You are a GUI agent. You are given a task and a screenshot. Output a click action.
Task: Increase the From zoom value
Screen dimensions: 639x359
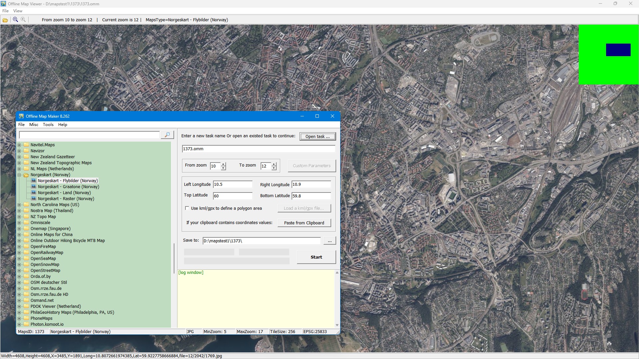[223, 164]
